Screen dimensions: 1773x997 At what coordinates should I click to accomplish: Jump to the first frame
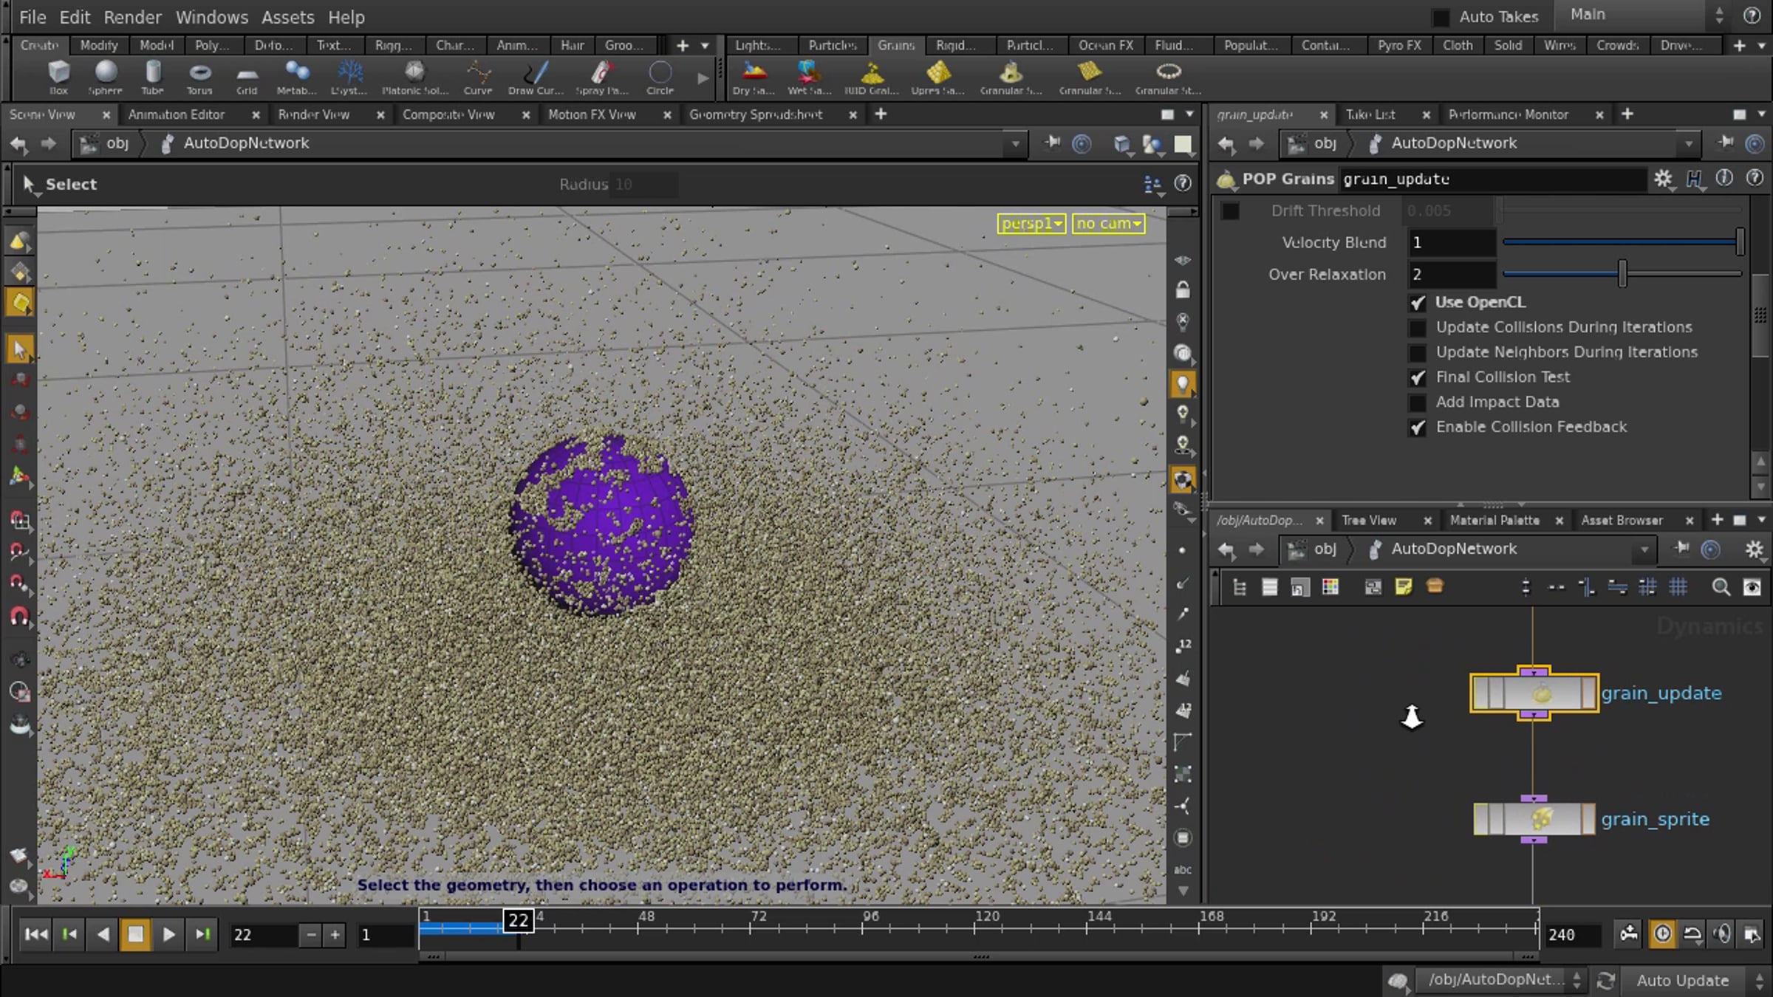35,934
